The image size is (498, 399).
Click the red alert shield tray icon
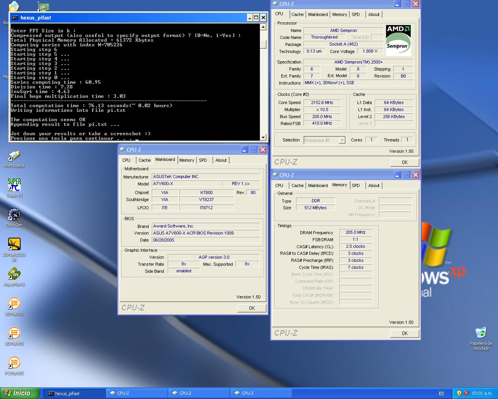coord(466,393)
